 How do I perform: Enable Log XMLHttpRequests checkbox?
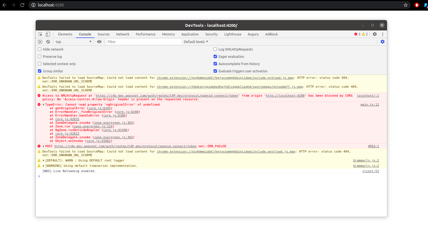(215, 49)
